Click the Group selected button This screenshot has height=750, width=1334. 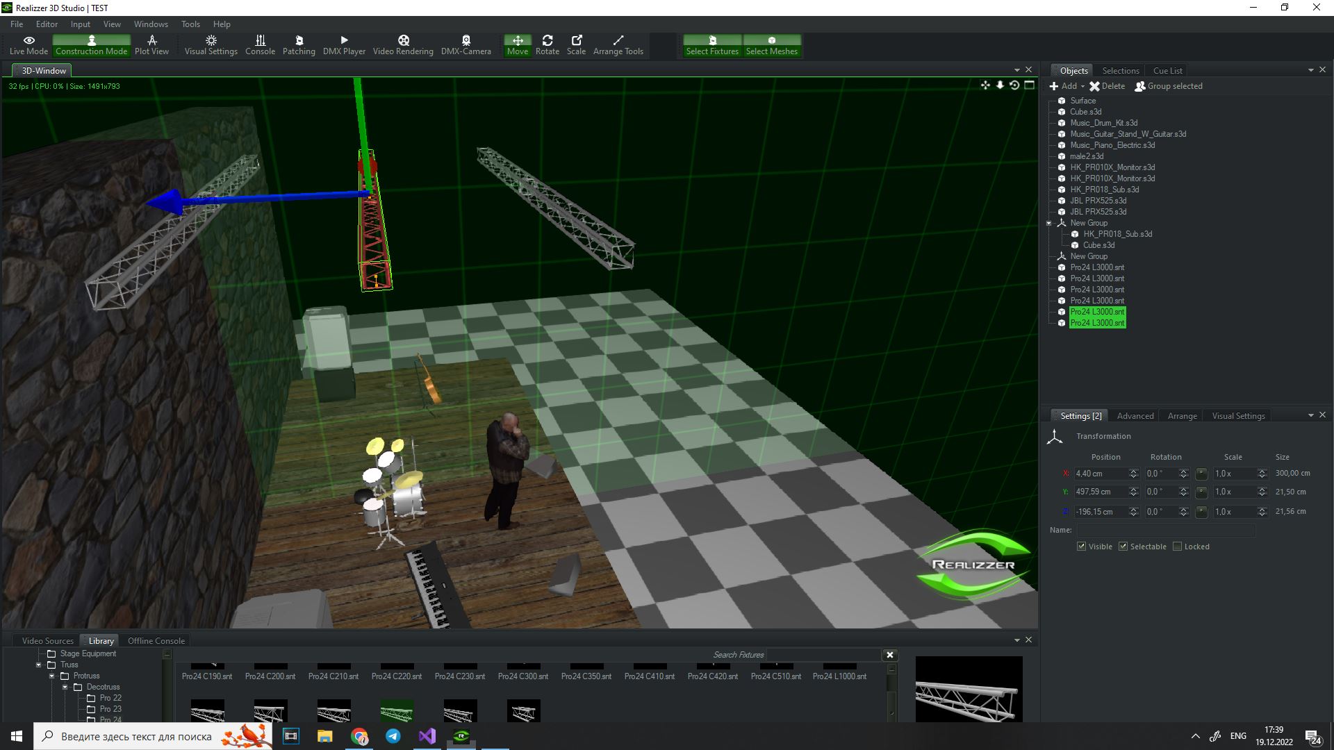click(x=1168, y=86)
